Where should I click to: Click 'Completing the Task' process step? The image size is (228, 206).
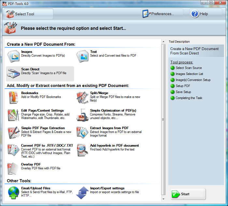(x=189, y=98)
